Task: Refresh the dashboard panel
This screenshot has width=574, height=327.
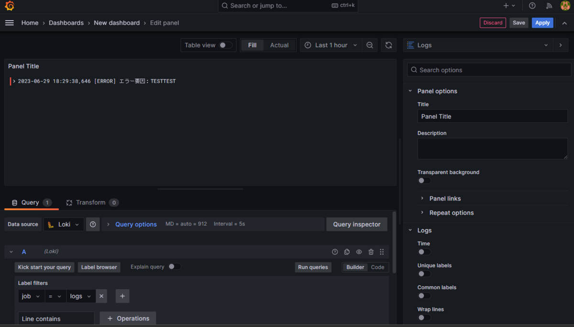Action: 388,45
